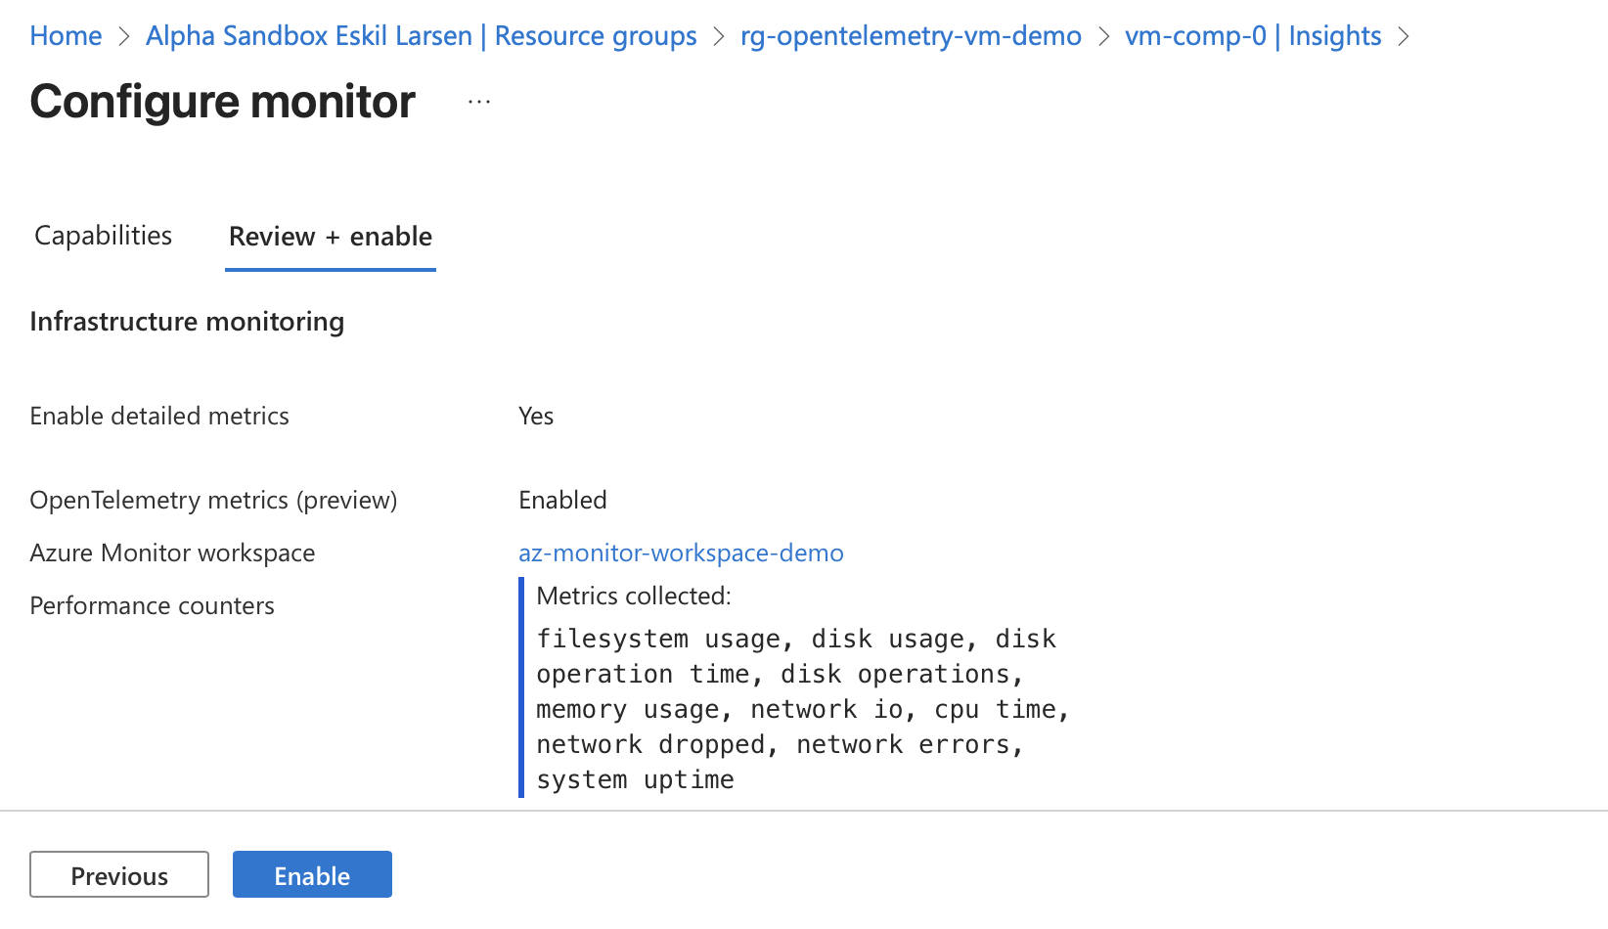
Task: Navigate to rg-opentelemetry-vm-demo resource group
Action: coord(910,36)
